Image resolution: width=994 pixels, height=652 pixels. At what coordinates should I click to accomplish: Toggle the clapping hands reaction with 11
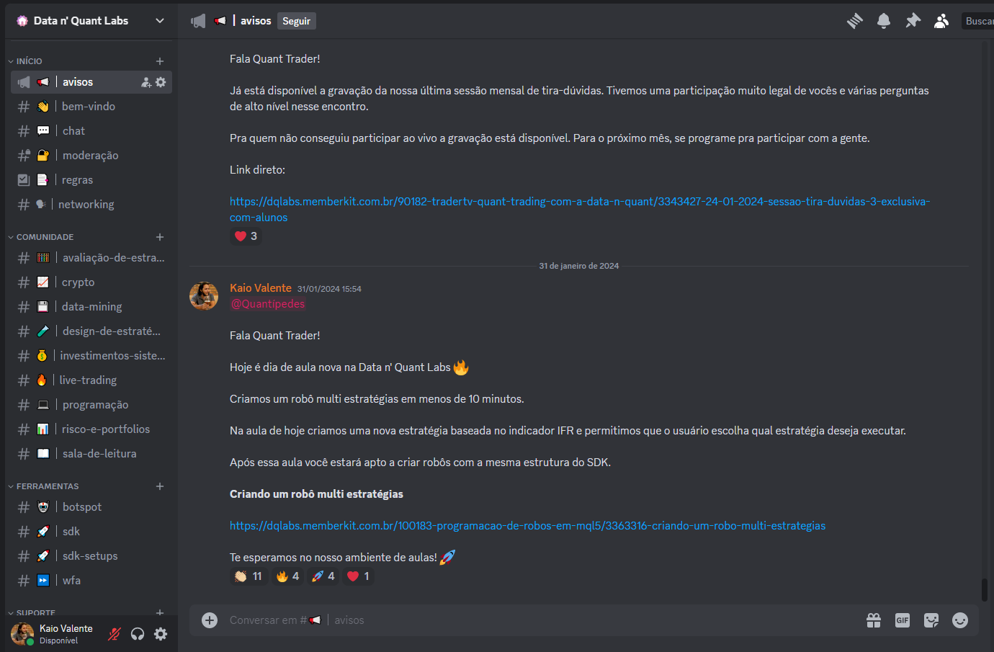pyautogui.click(x=248, y=576)
